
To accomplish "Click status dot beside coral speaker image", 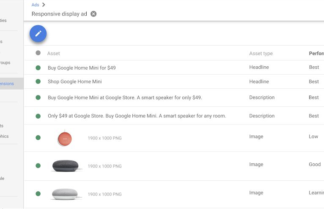I will point(38,138).
